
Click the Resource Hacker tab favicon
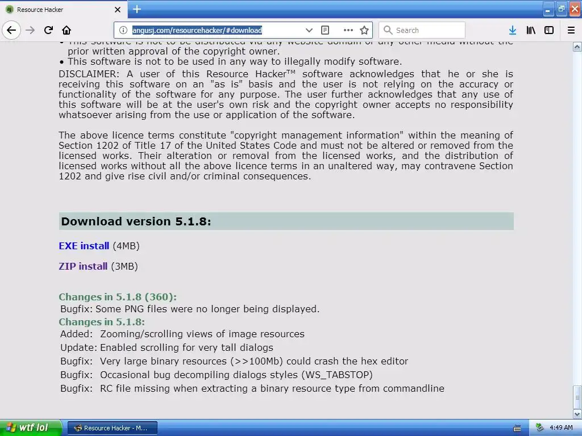[10, 9]
